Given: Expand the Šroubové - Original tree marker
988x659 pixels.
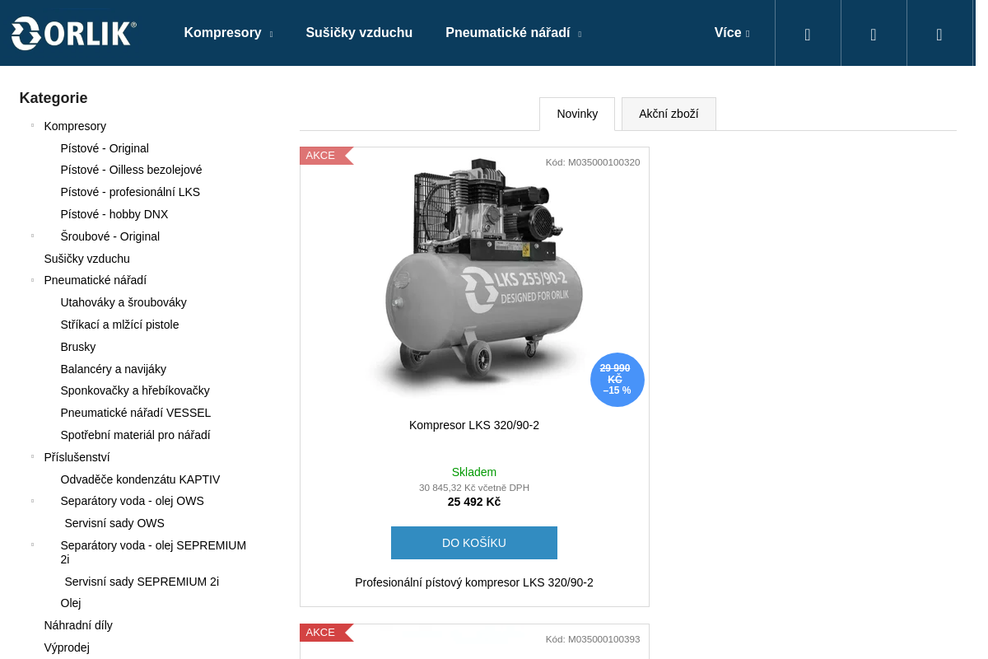Looking at the screenshot, I should click(x=33, y=236).
